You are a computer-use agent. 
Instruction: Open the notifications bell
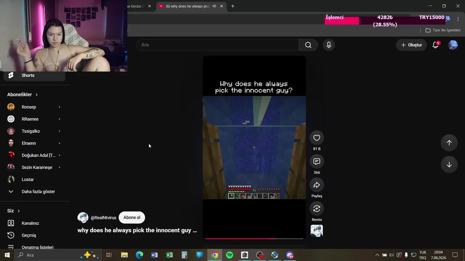[x=436, y=45]
